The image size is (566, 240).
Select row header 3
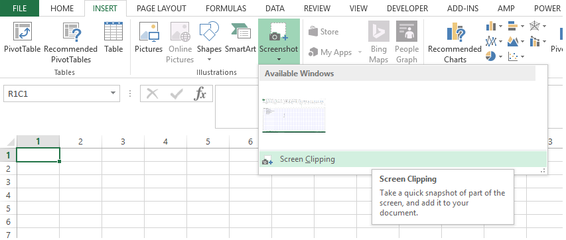coord(8,182)
